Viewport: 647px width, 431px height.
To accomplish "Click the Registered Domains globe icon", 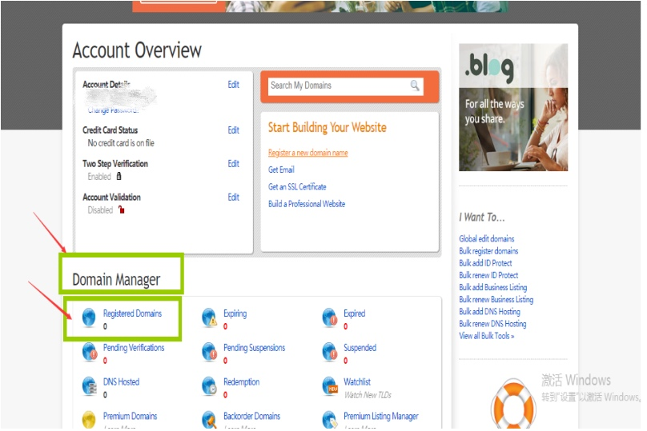I will [89, 317].
